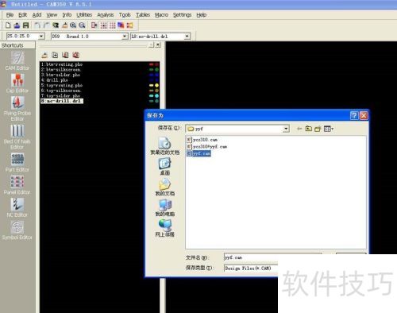Open the Macro menu
This screenshot has width=397, height=313.
(161, 15)
